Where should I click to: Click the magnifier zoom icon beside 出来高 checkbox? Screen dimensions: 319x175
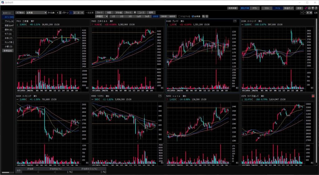click(x=203, y=16)
